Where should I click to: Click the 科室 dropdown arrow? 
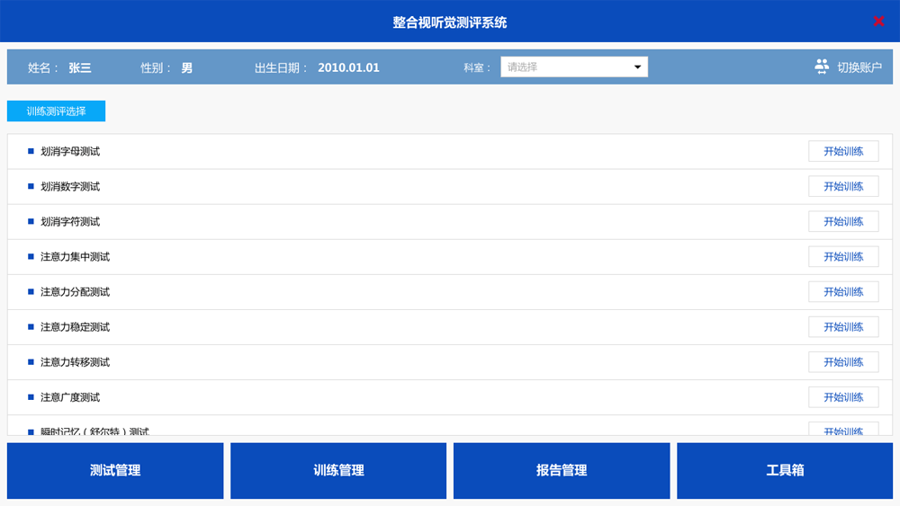tap(637, 67)
